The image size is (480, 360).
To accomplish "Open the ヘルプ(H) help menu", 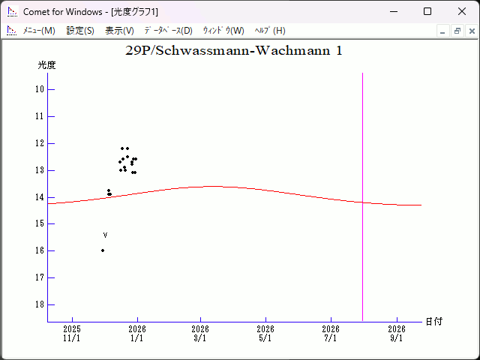I will click(270, 31).
